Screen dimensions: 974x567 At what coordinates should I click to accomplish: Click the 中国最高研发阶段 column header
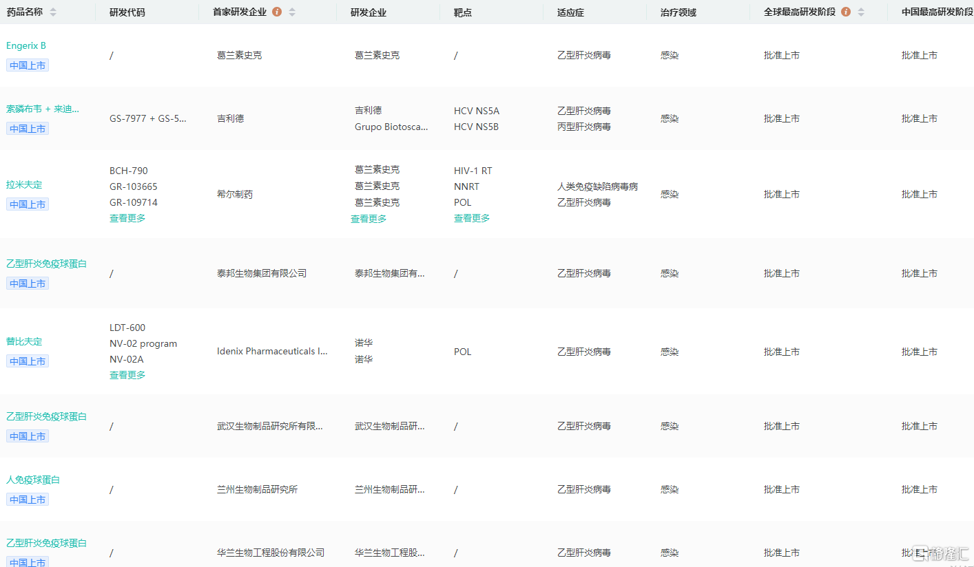937,12
